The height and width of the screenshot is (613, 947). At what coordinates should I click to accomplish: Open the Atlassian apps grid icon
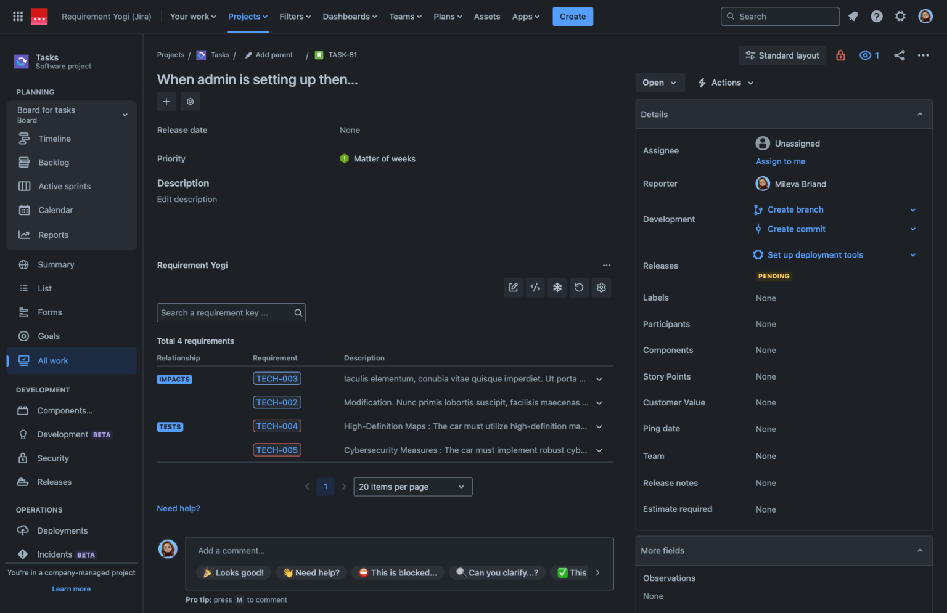point(17,16)
